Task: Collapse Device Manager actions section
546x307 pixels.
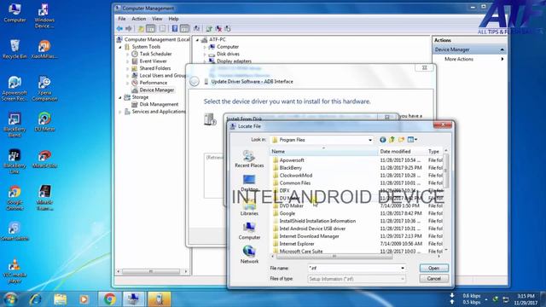Action: (502, 49)
